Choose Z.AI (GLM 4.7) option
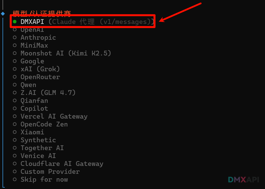The height and width of the screenshot is (189, 265). [48, 93]
